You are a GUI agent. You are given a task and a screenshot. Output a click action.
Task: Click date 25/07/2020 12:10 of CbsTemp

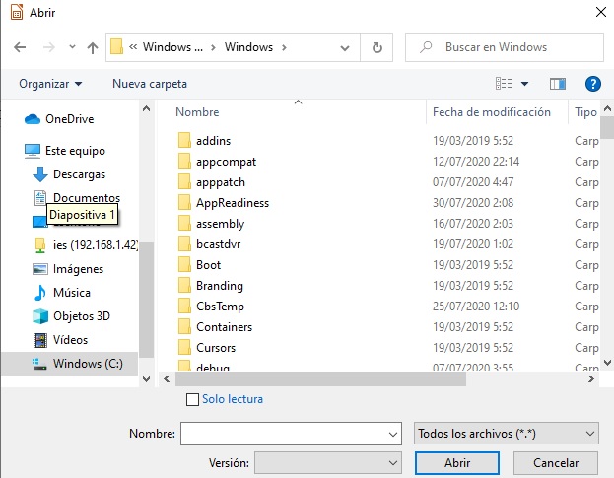(476, 307)
